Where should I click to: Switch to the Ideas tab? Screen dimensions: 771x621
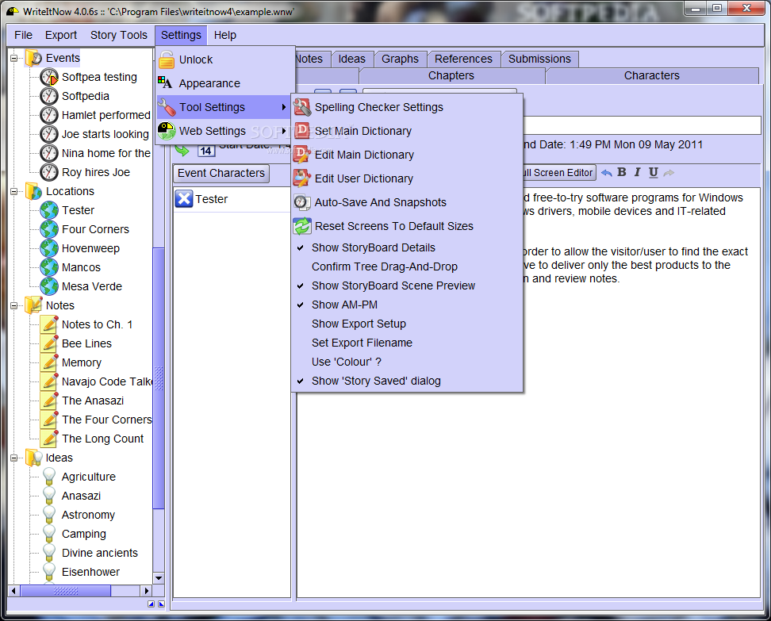[351, 59]
